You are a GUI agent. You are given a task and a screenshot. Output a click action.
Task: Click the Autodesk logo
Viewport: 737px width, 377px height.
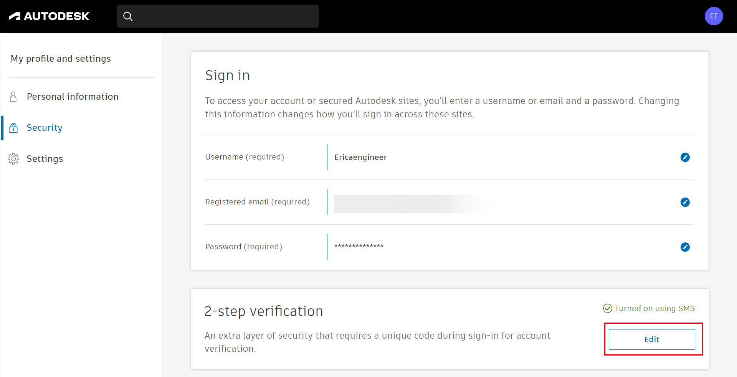[x=50, y=16]
